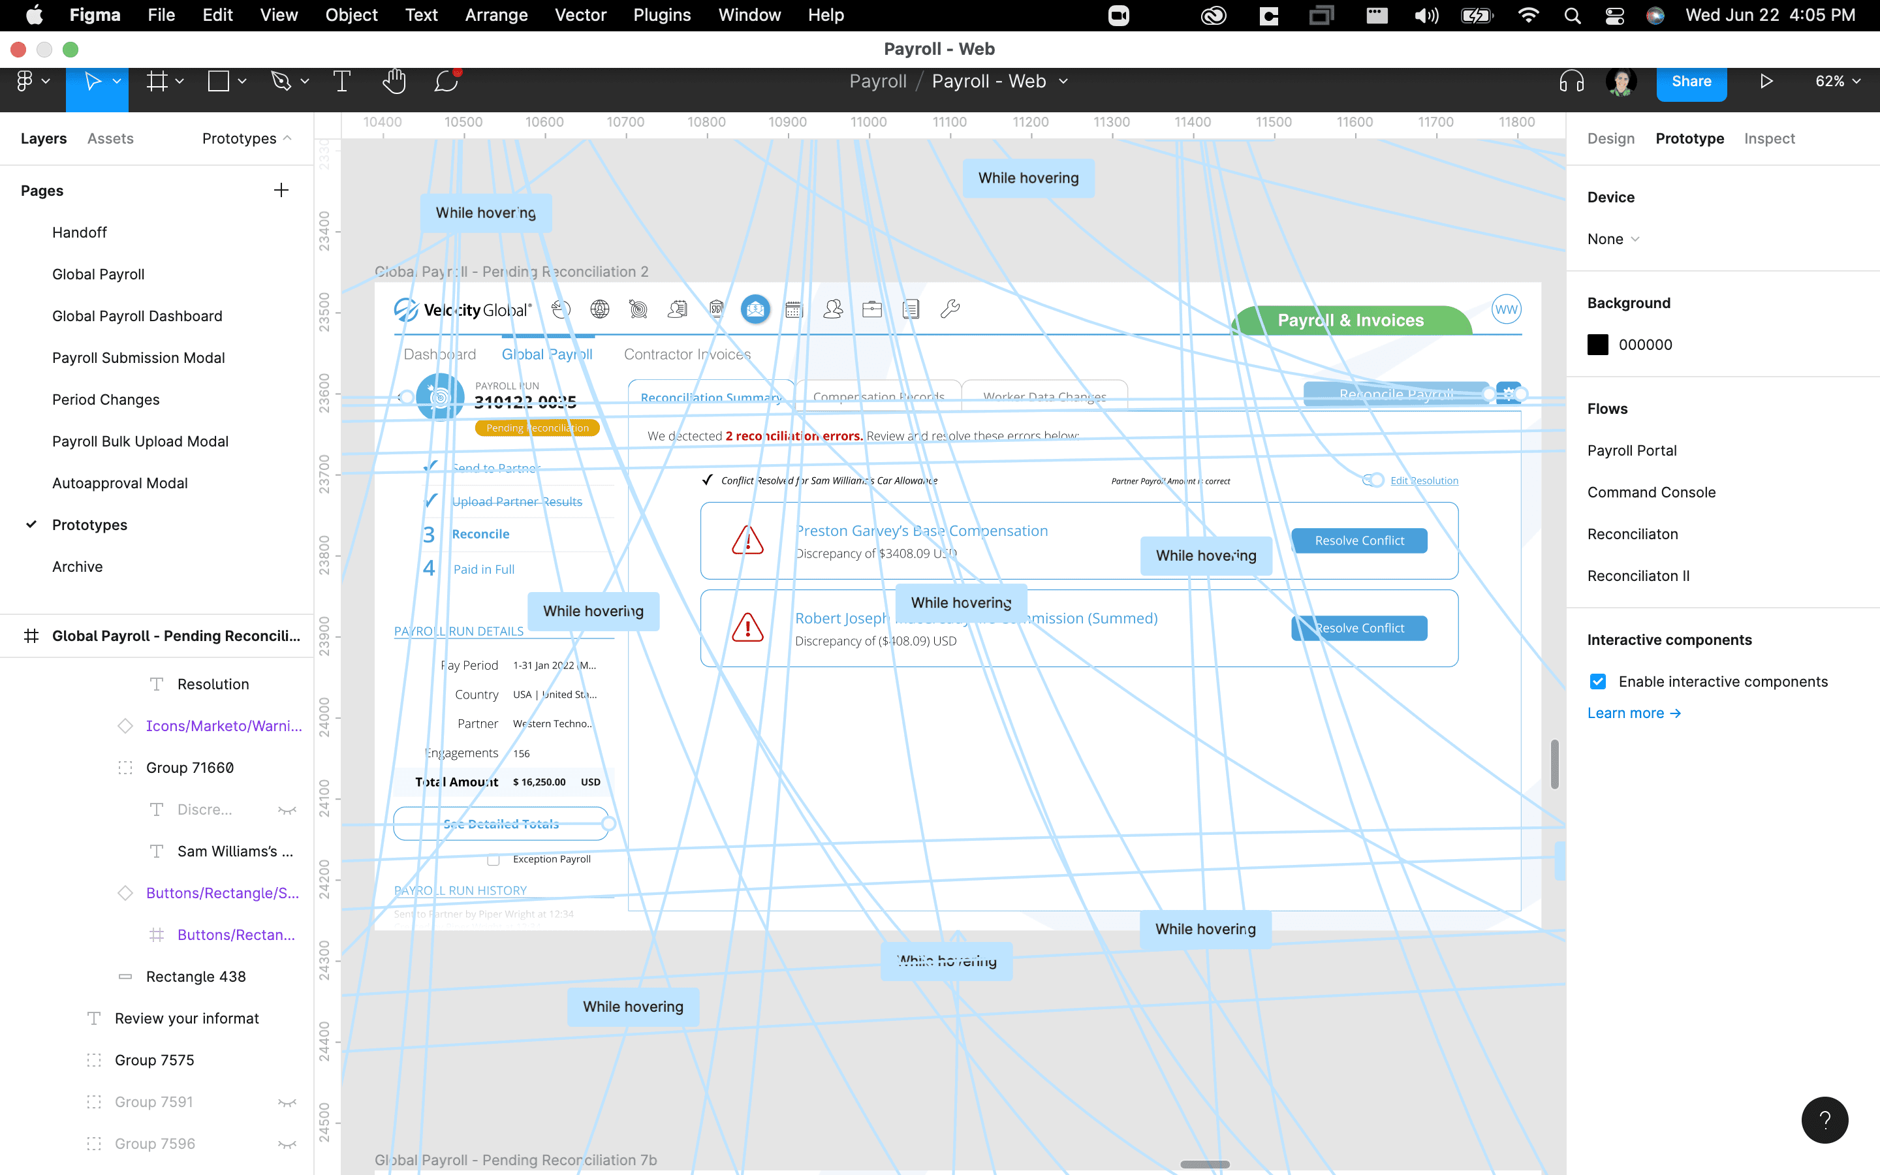Show hidden Discre... text layer
This screenshot has height=1175, width=1880.
click(287, 809)
